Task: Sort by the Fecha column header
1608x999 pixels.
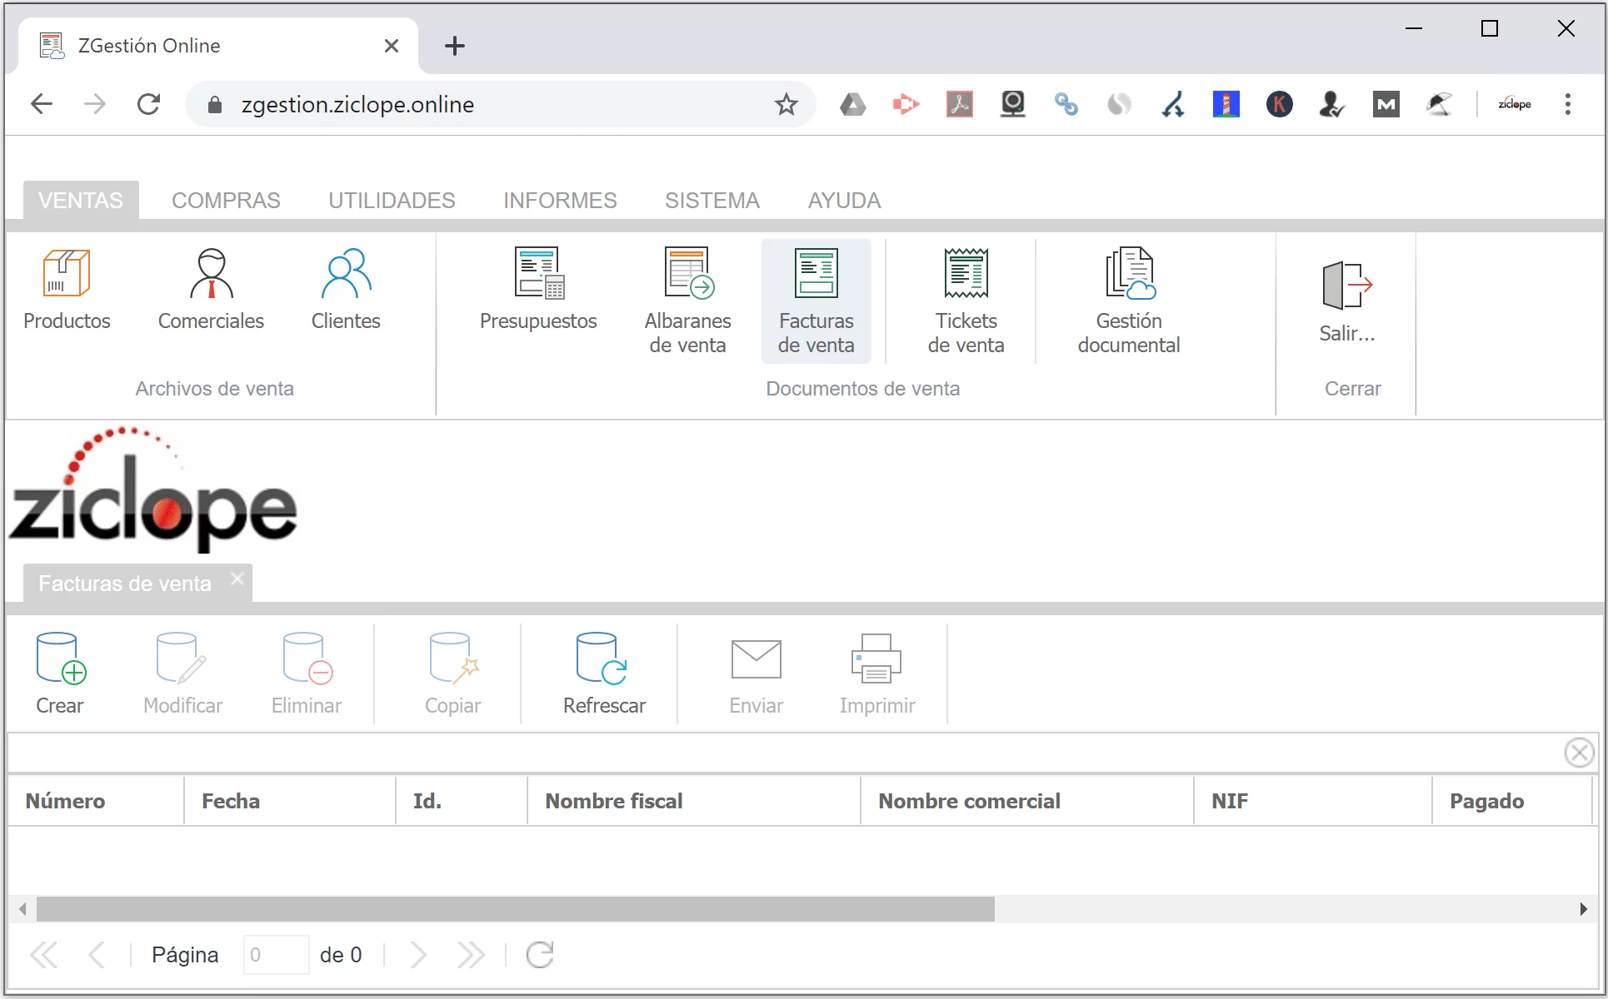Action: pyautogui.click(x=289, y=801)
